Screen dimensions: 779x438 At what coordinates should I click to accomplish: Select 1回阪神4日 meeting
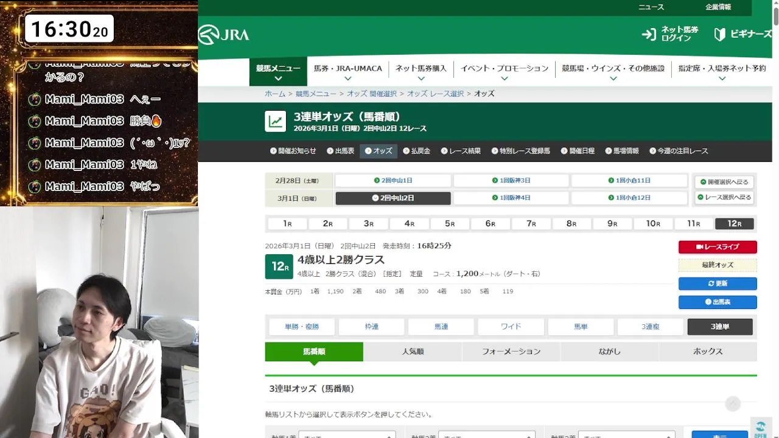click(x=511, y=198)
